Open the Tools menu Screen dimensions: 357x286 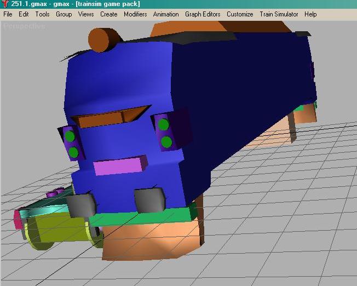point(43,14)
